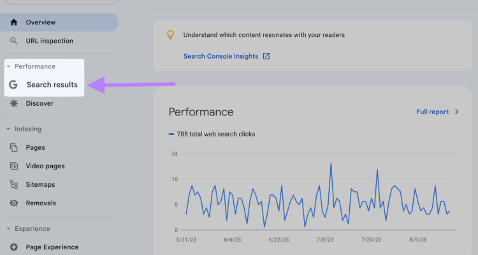This screenshot has height=255, width=478.
Task: Open the Overview menu item
Action: pos(59,22)
